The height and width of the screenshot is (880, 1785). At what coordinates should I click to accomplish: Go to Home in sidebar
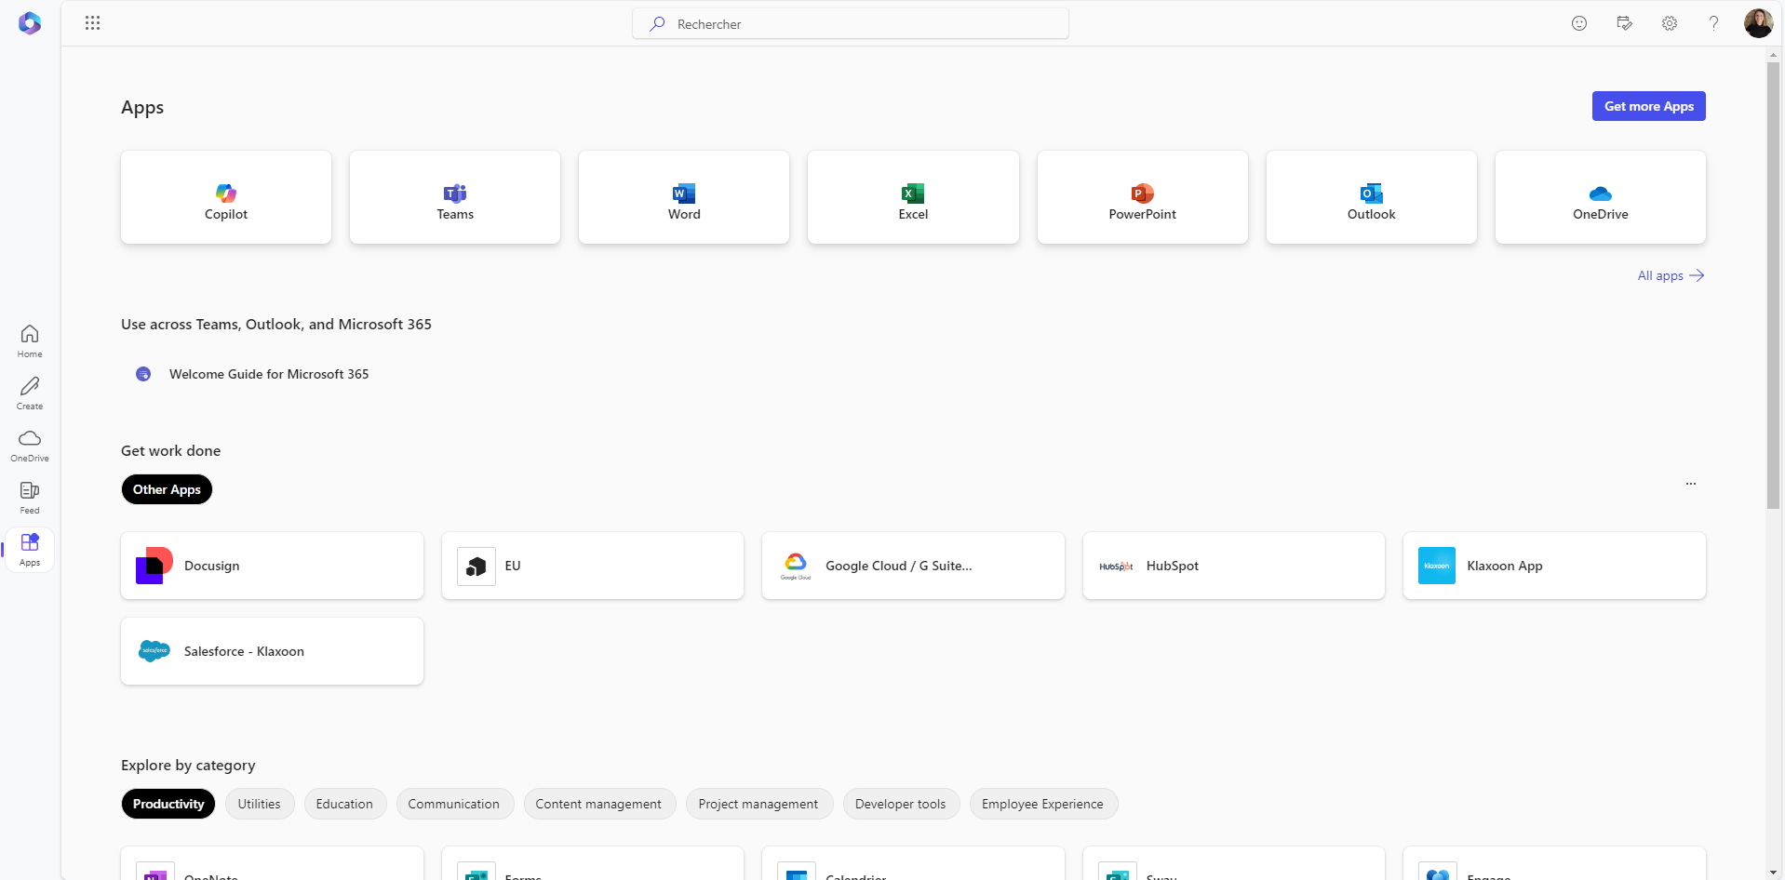[x=30, y=340]
